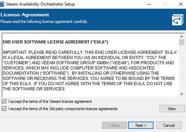186x132 pixels.
Task: Go back using the Back button
Action: 114,125
